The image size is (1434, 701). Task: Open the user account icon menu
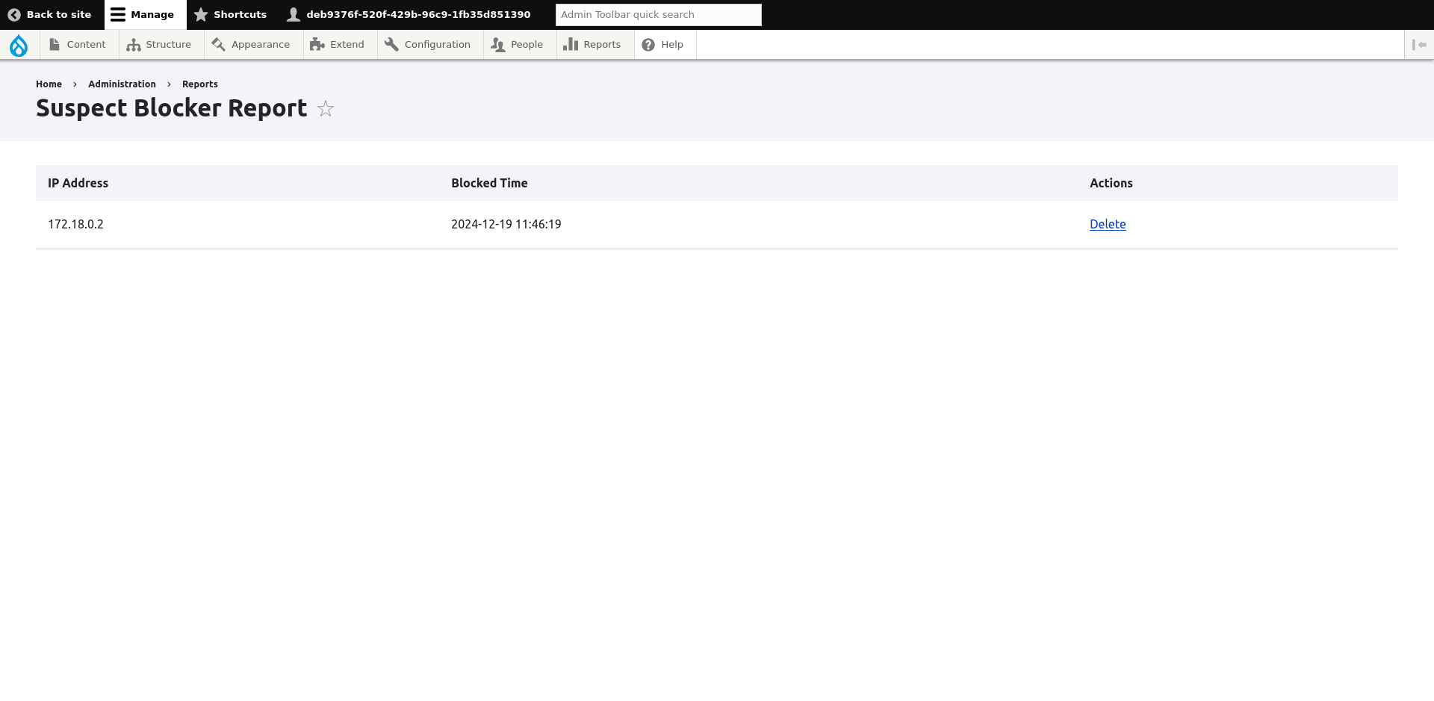click(294, 13)
